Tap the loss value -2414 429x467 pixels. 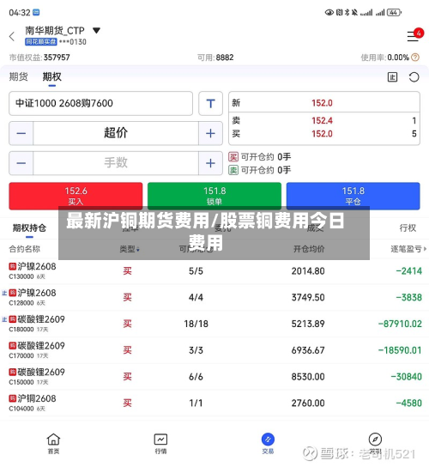tap(408, 271)
